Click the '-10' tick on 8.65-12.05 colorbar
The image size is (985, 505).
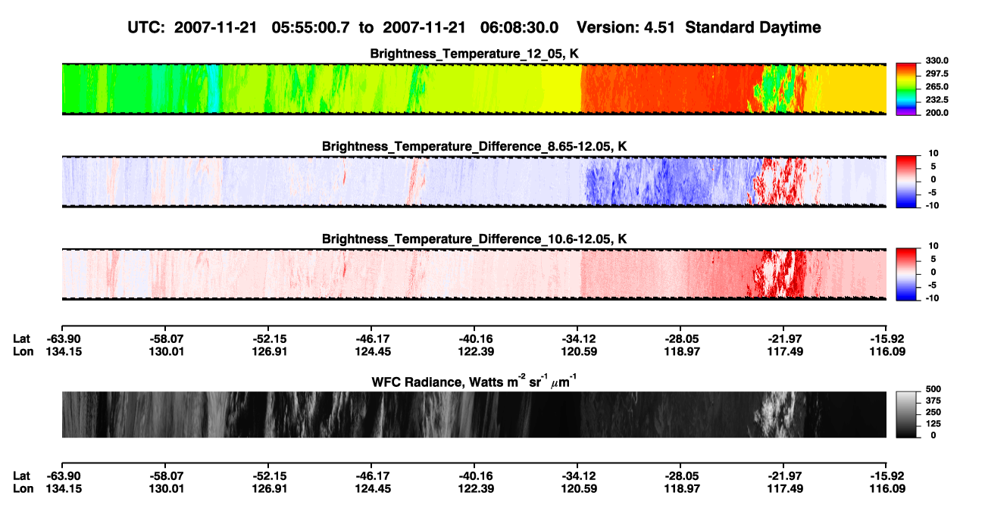(x=931, y=206)
